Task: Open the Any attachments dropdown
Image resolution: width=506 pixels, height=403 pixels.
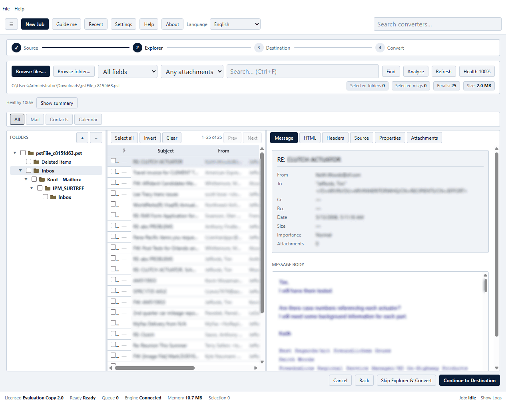Action: click(x=192, y=72)
